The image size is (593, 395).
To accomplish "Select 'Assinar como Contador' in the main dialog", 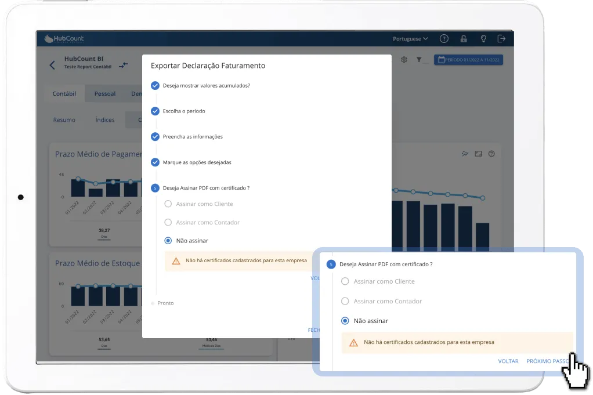I will (x=202, y=223).
